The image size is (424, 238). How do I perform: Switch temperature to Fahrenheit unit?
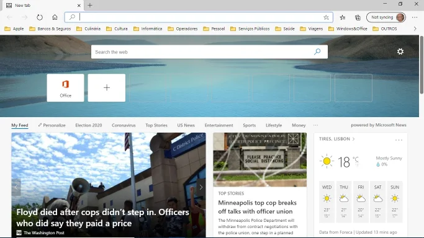point(357,164)
